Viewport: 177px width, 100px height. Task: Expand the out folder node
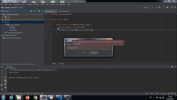3,19
